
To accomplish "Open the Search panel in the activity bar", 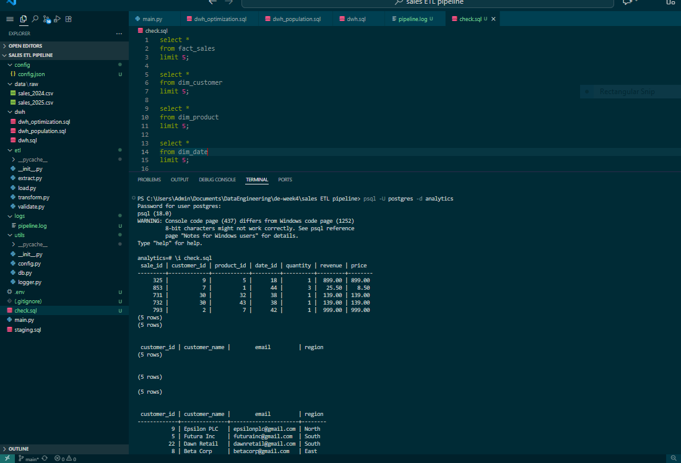I will [35, 19].
